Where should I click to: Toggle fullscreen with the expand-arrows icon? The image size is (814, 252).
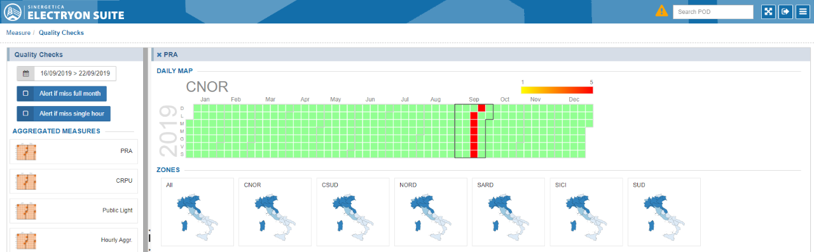click(768, 11)
